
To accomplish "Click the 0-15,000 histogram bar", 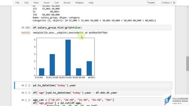I will click(42, 72).
